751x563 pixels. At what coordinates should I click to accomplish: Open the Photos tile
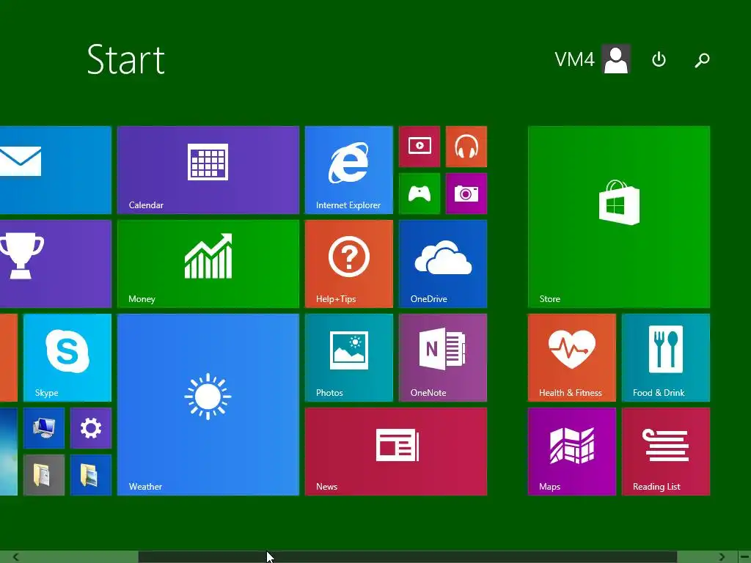coord(348,358)
